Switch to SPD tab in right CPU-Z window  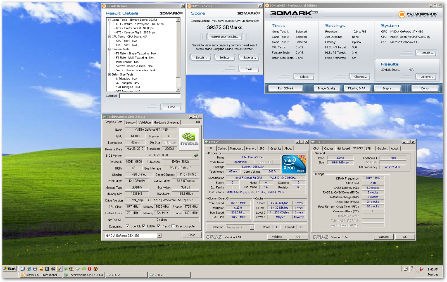click(x=369, y=149)
